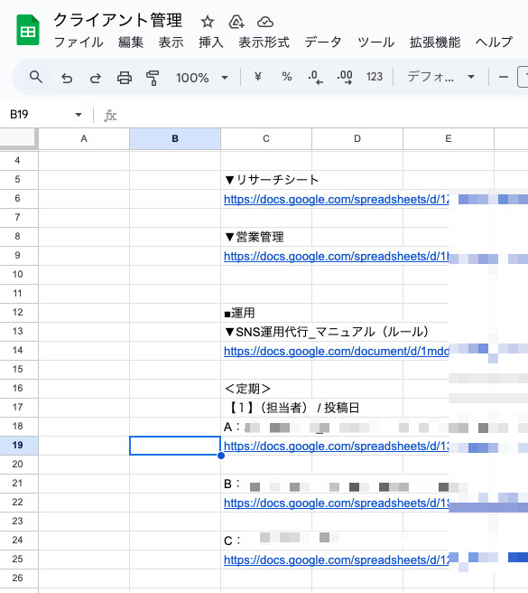The image size is (528, 593).
Task: Open the ツール menu
Action: point(375,42)
